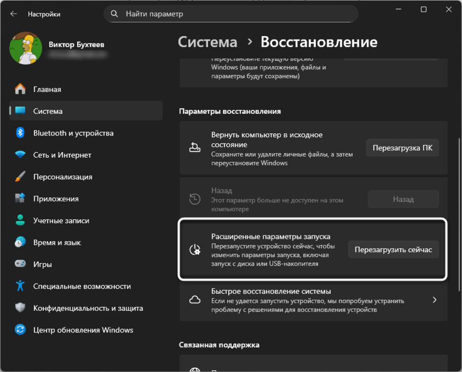Open Игры via the controller icon
Viewport: 462px width, 372px height.
21,264
